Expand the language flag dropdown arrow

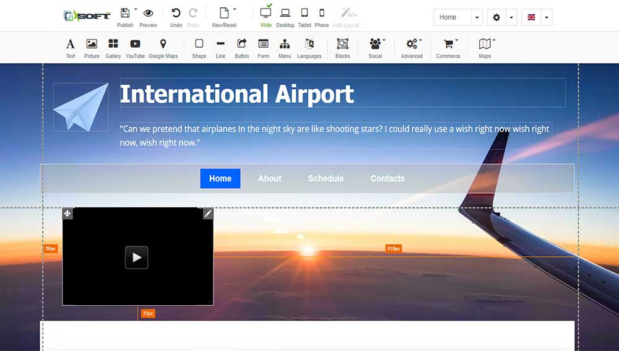(547, 17)
